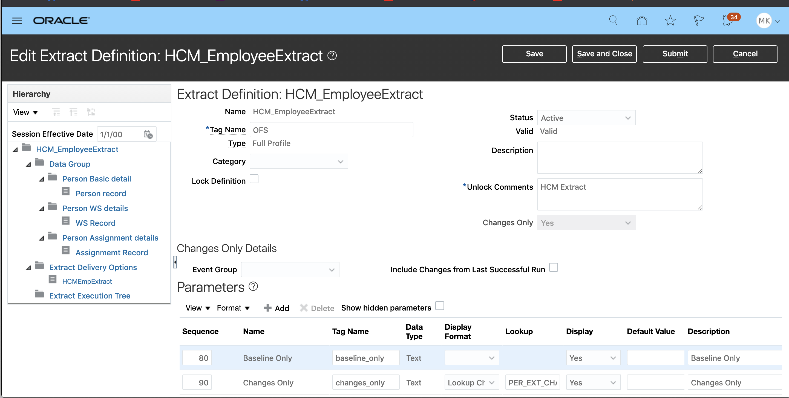Click the Save and Close button

pos(604,54)
